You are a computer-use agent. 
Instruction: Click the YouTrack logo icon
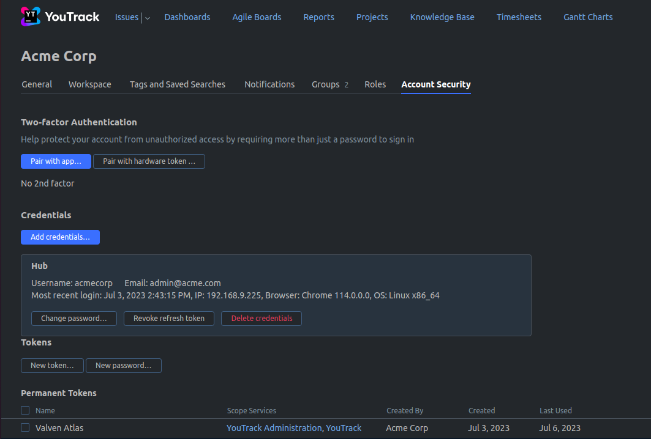tap(30, 17)
